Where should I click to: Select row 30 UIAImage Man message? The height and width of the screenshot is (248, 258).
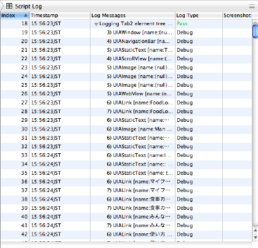pyautogui.click(x=139, y=129)
